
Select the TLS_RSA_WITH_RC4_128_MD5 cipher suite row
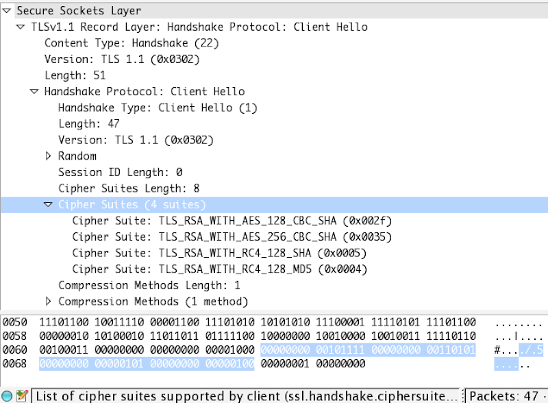pos(219,269)
